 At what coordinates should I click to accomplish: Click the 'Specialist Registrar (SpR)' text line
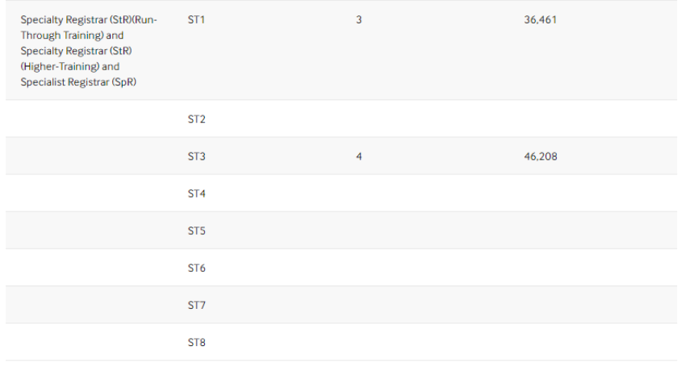point(78,82)
